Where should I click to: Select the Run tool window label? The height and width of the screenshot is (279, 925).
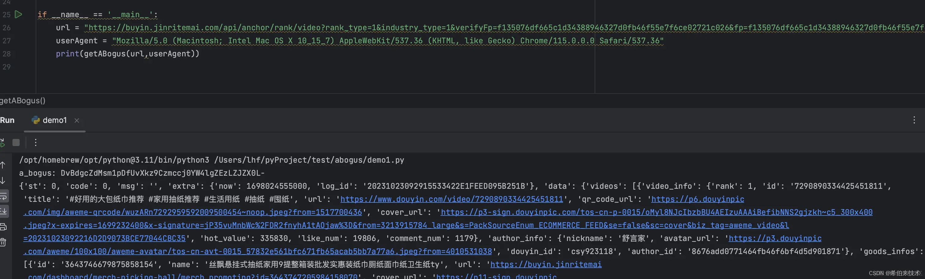coord(7,120)
